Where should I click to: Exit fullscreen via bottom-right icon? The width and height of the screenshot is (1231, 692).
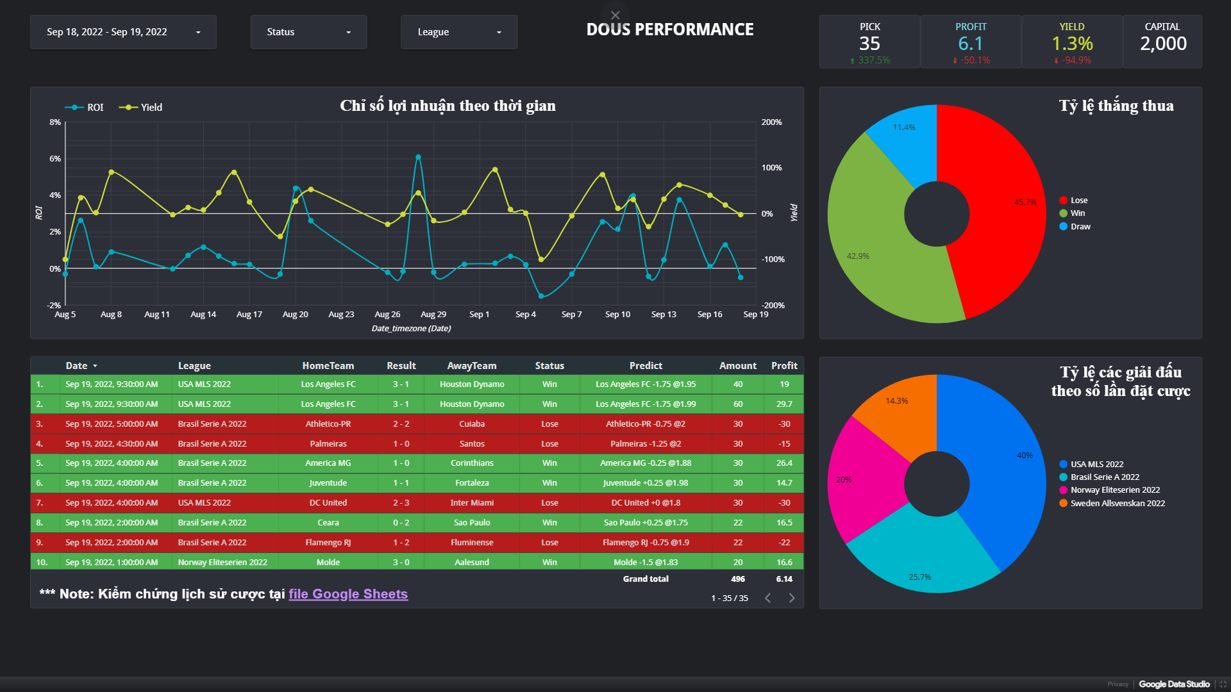tap(1223, 684)
